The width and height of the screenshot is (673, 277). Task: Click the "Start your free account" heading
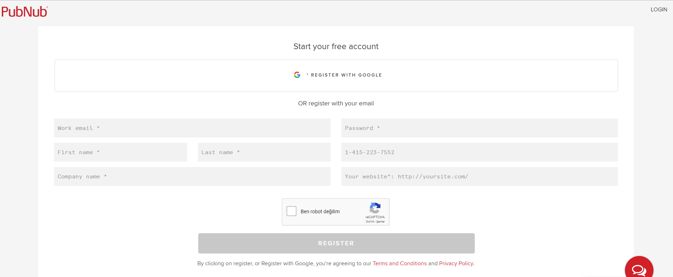pos(336,47)
